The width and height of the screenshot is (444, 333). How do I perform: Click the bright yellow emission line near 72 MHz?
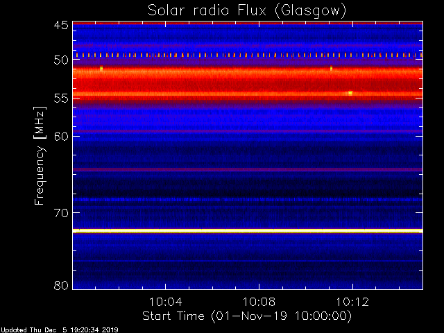248,231
